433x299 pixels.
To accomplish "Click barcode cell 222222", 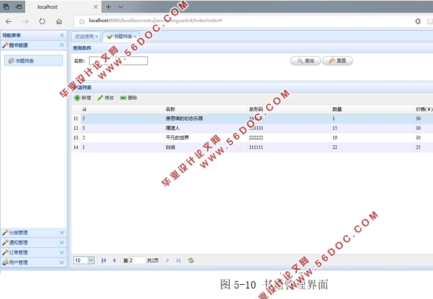I will (x=289, y=138).
